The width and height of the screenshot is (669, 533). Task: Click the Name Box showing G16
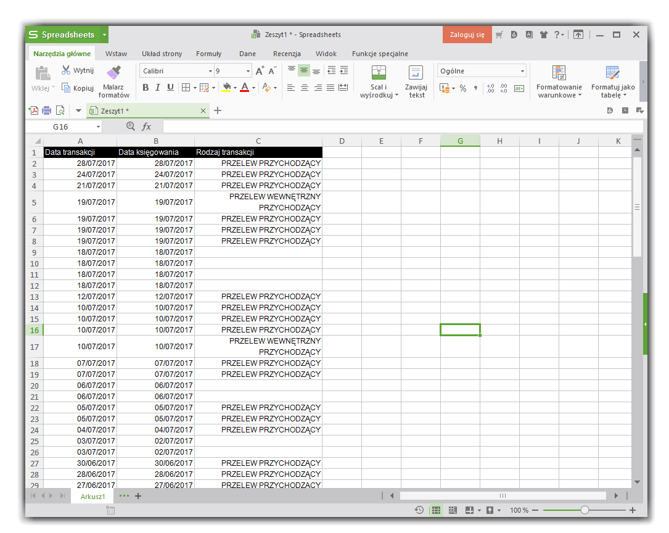pyautogui.click(x=64, y=126)
